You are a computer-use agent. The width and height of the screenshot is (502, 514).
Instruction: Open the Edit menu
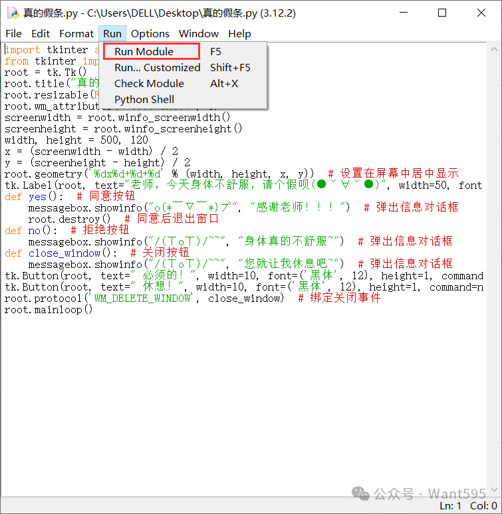41,34
